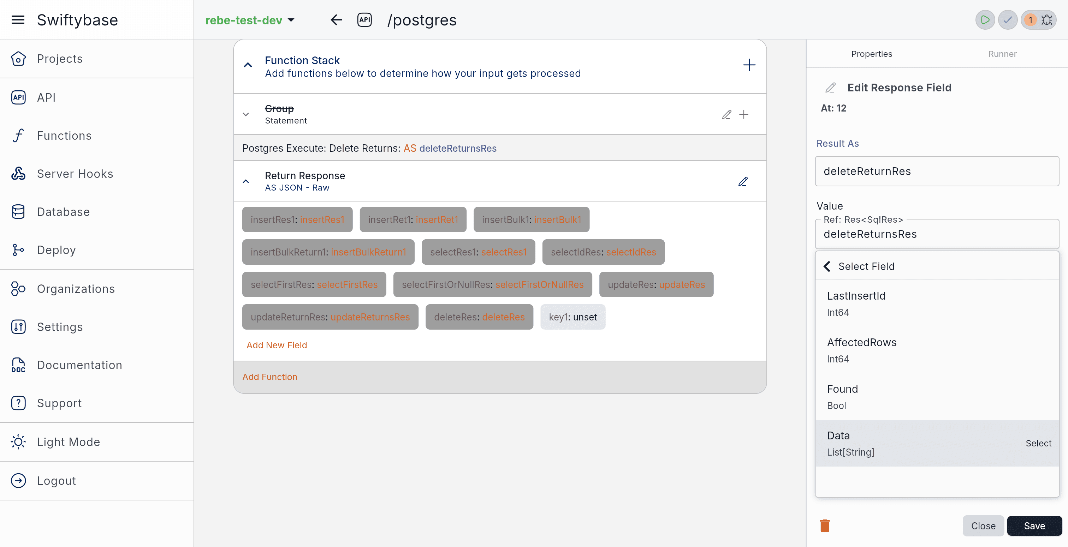Click Add New Field link
Screen dimensions: 1068x547
[277, 345]
